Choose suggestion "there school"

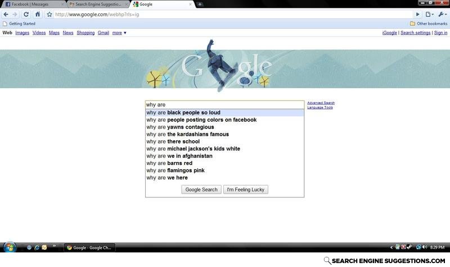coord(224,141)
